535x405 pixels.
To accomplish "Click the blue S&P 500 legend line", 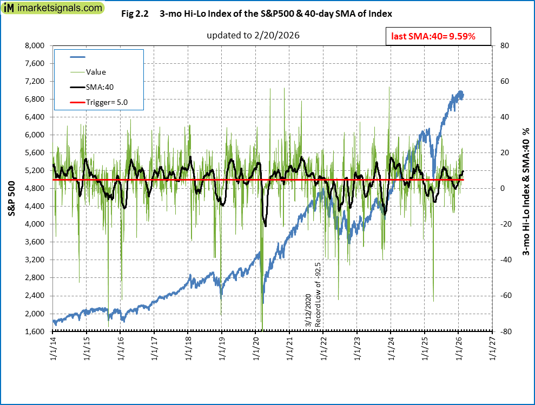I will [78, 57].
